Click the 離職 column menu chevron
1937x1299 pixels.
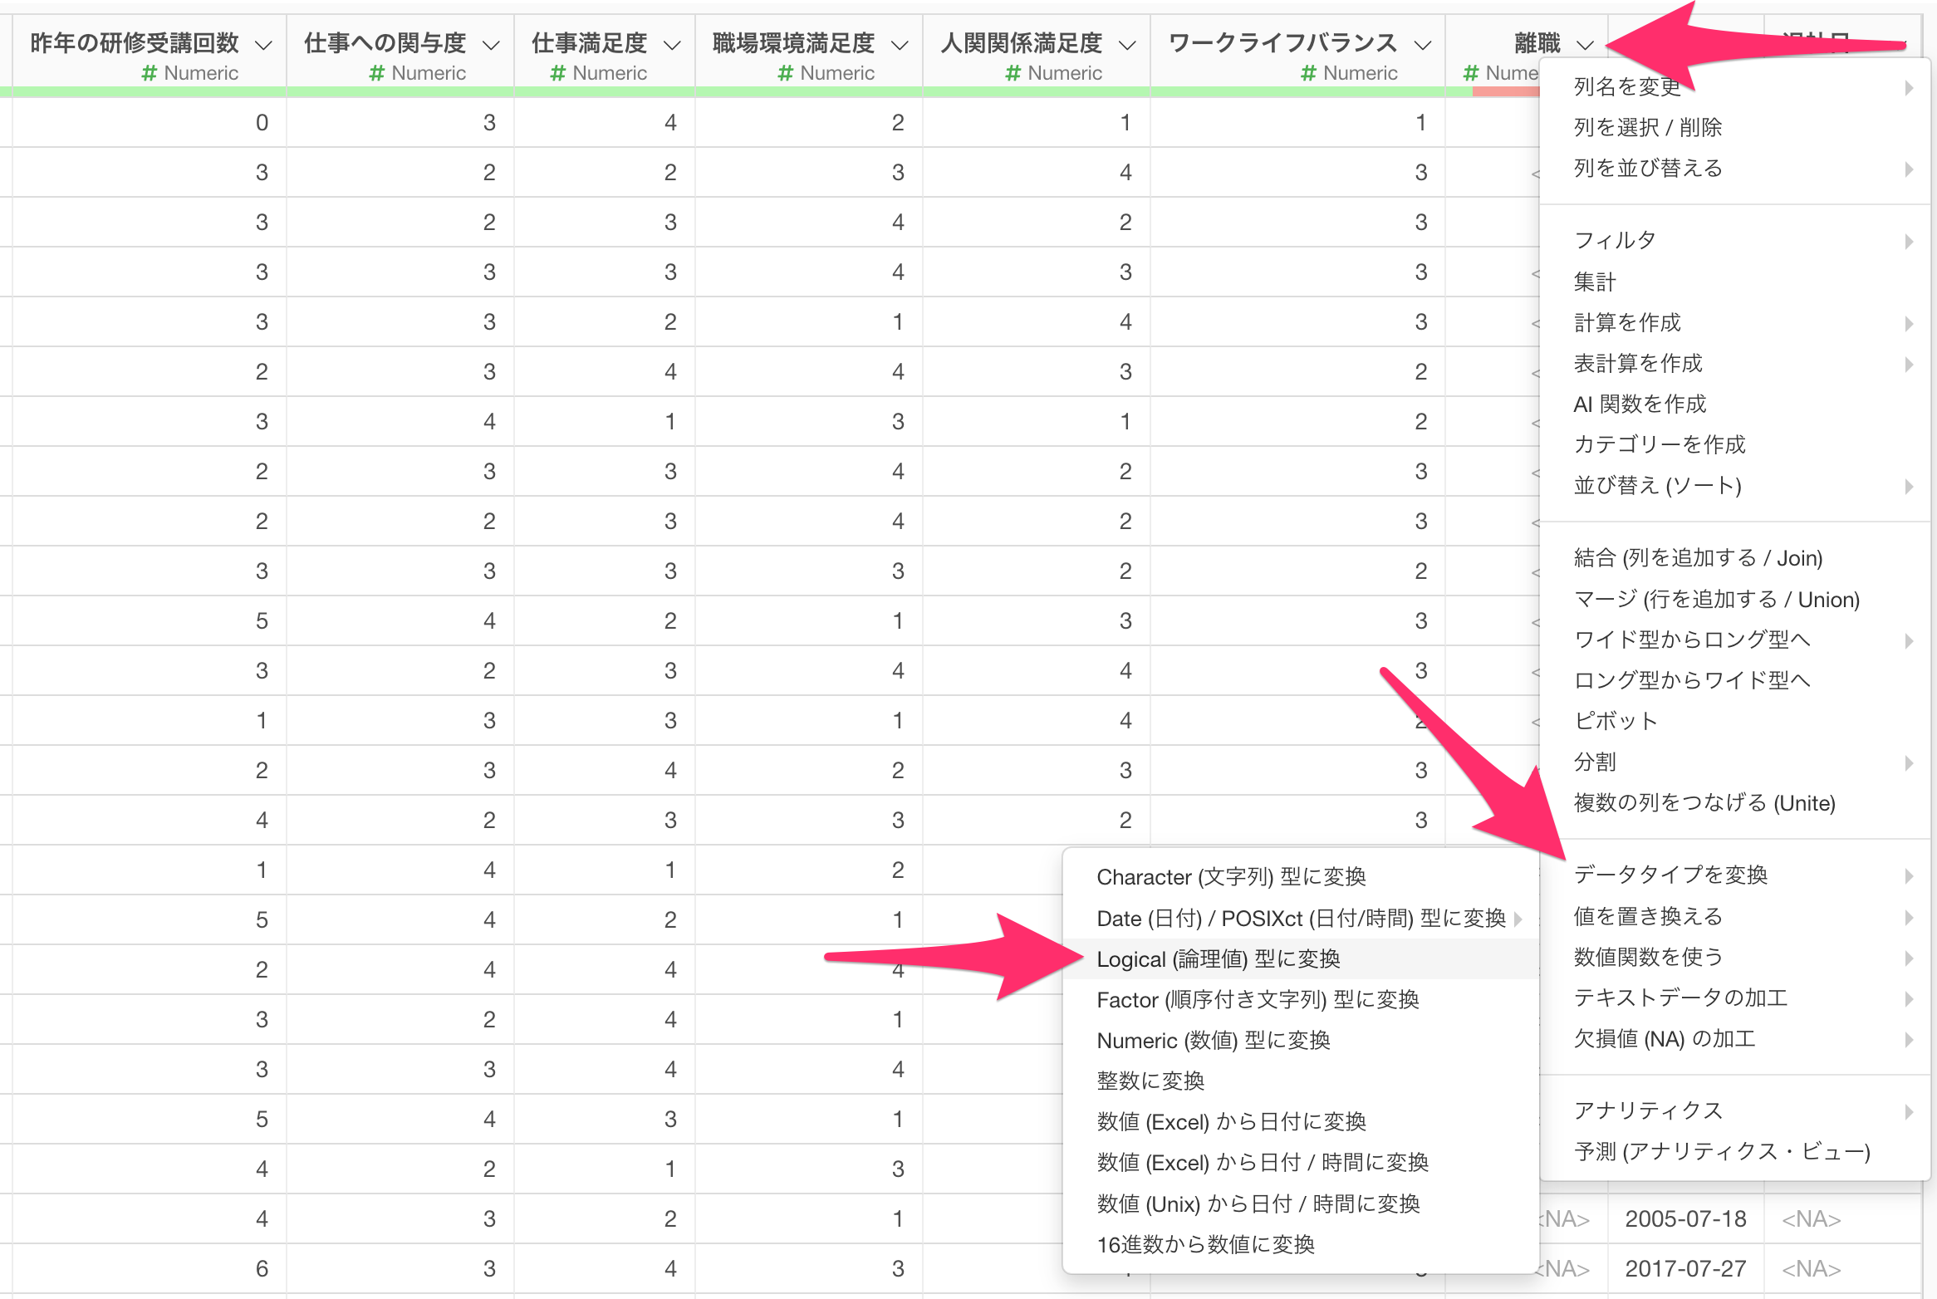pos(1585,45)
